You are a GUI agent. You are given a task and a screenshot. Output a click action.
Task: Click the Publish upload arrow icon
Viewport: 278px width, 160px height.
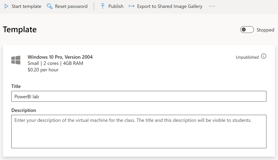[x=103, y=7]
